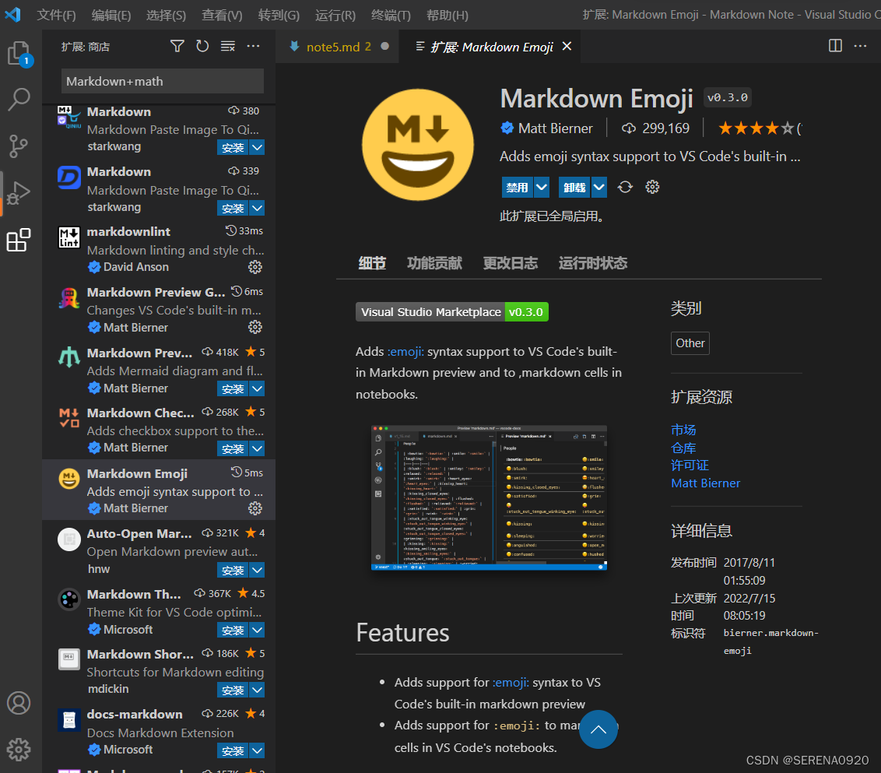Viewport: 881px width, 773px height.
Task: Switch to the 更改日志 tab
Action: [x=511, y=263]
